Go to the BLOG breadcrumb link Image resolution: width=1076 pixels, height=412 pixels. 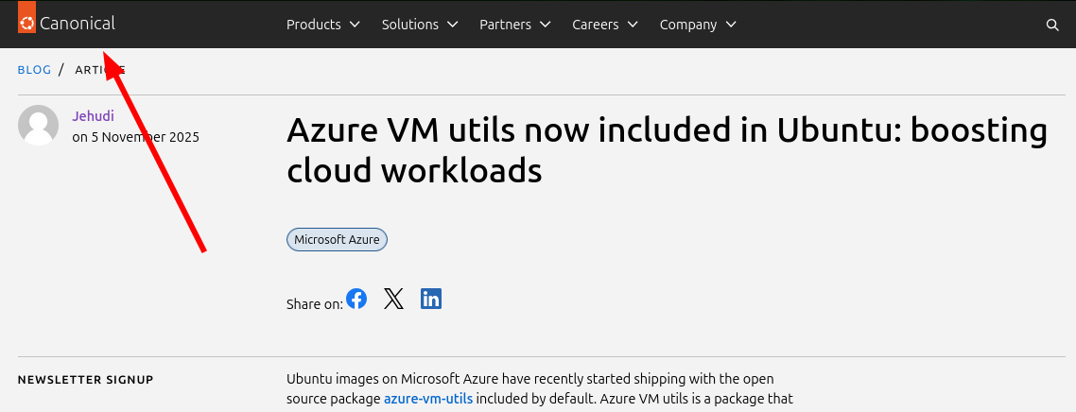(34, 70)
